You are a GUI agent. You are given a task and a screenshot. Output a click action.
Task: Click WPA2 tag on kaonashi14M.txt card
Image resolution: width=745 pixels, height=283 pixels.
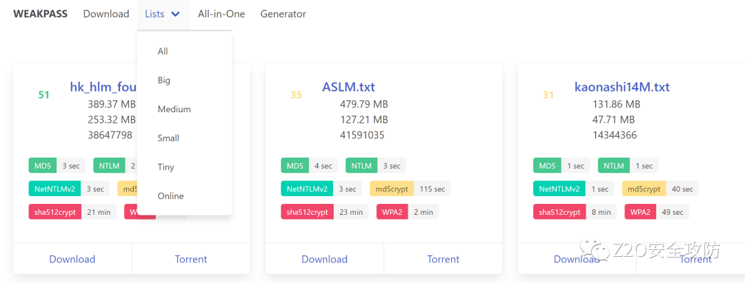(x=640, y=212)
